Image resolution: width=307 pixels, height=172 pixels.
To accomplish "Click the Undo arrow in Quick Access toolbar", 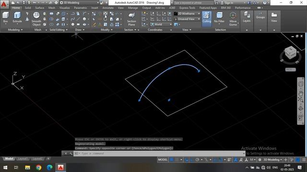I will pos(35,3).
